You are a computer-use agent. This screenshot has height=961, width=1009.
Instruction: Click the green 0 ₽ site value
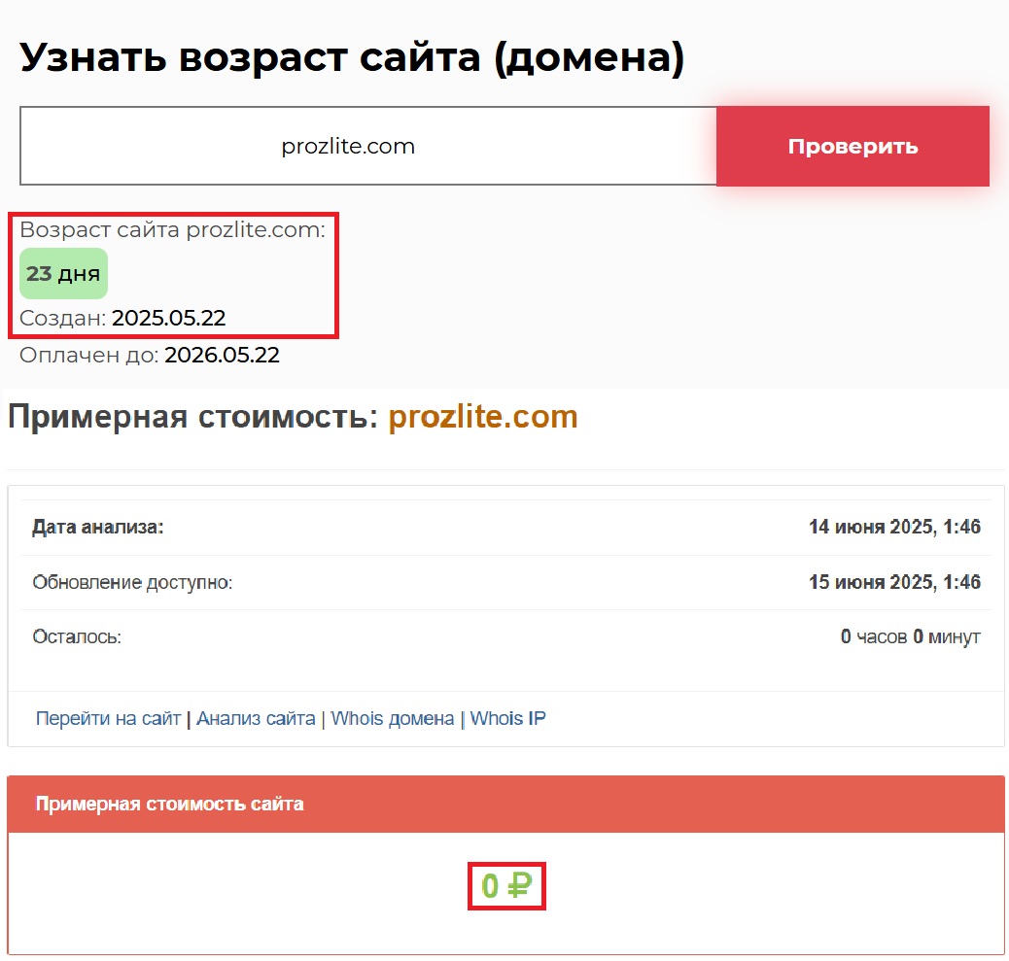click(506, 886)
